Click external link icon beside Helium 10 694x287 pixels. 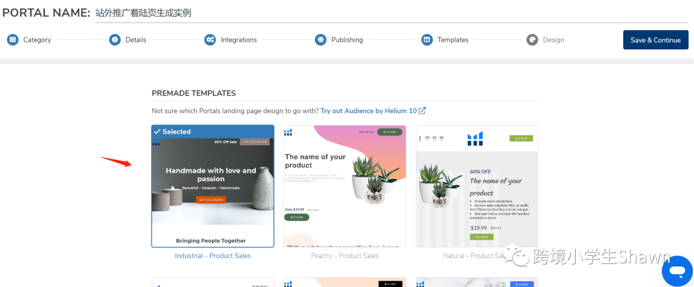[x=422, y=110]
